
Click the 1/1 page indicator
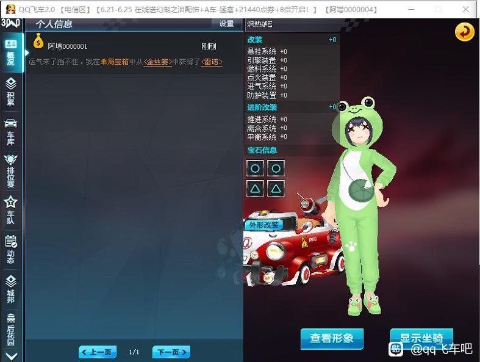134,352
